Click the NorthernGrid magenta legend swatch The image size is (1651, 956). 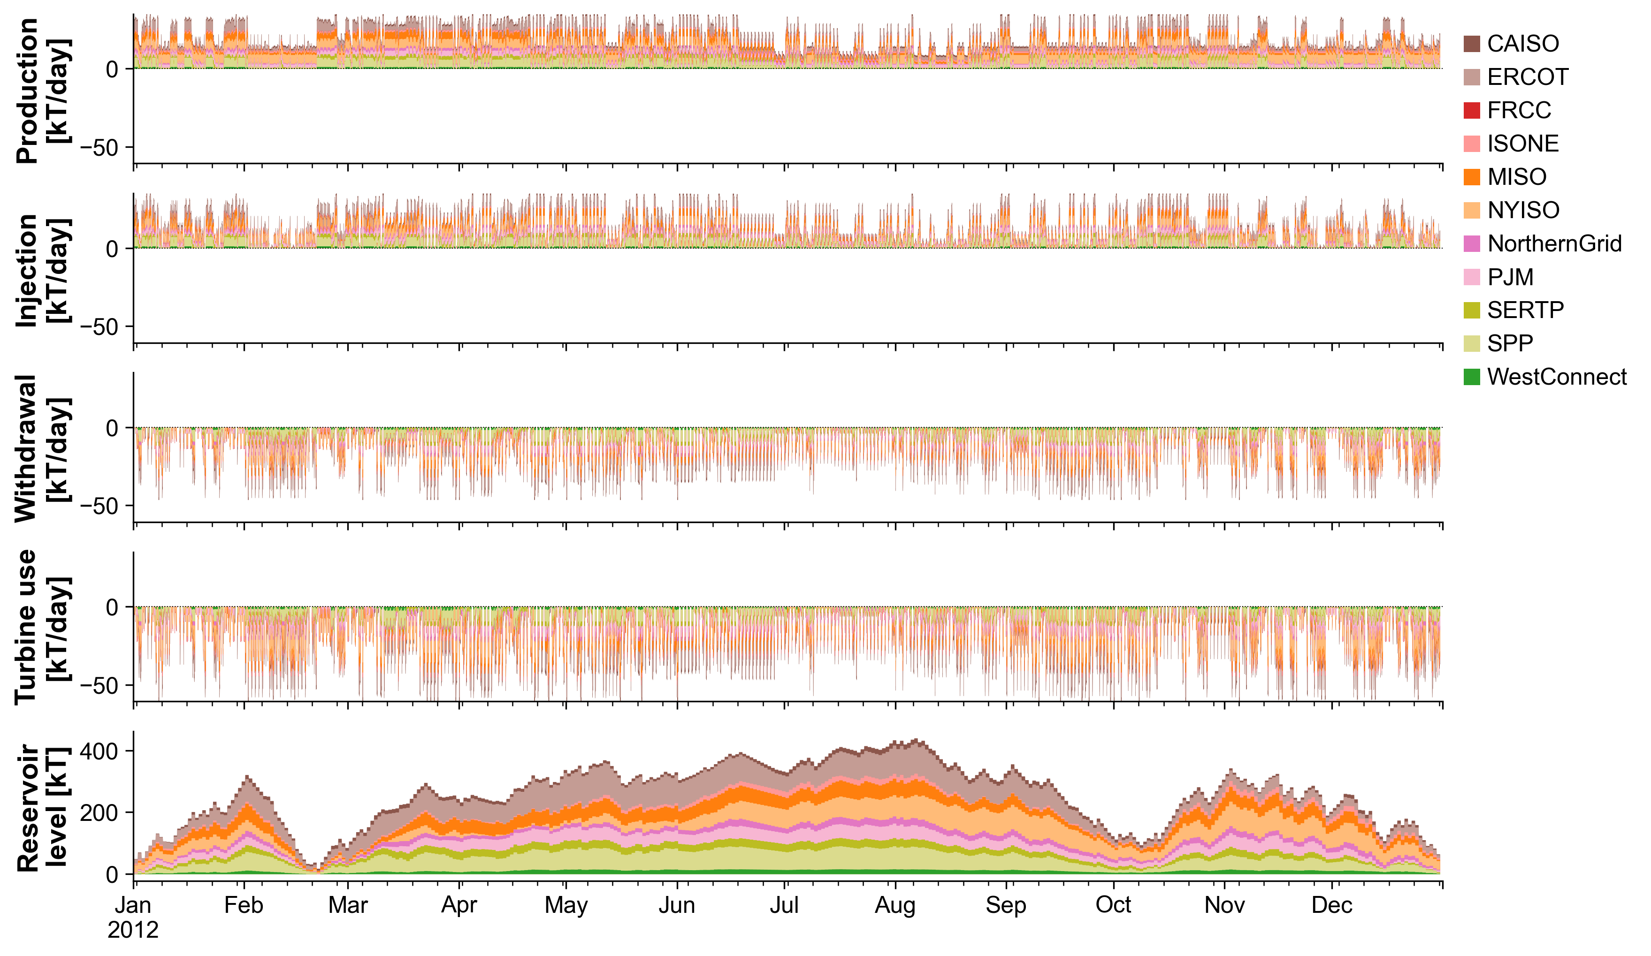click(1471, 243)
